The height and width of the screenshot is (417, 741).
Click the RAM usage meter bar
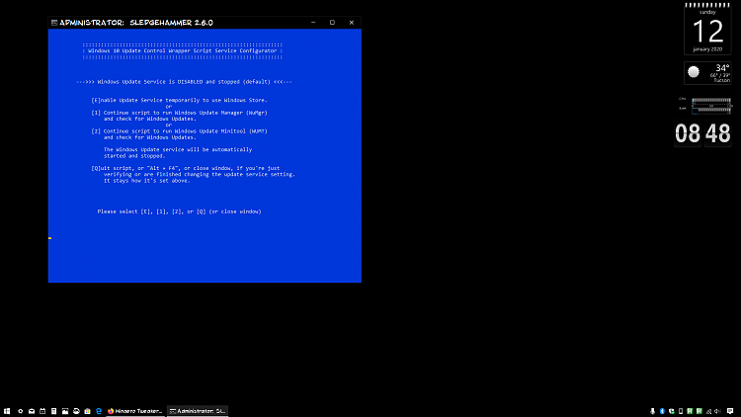711,110
